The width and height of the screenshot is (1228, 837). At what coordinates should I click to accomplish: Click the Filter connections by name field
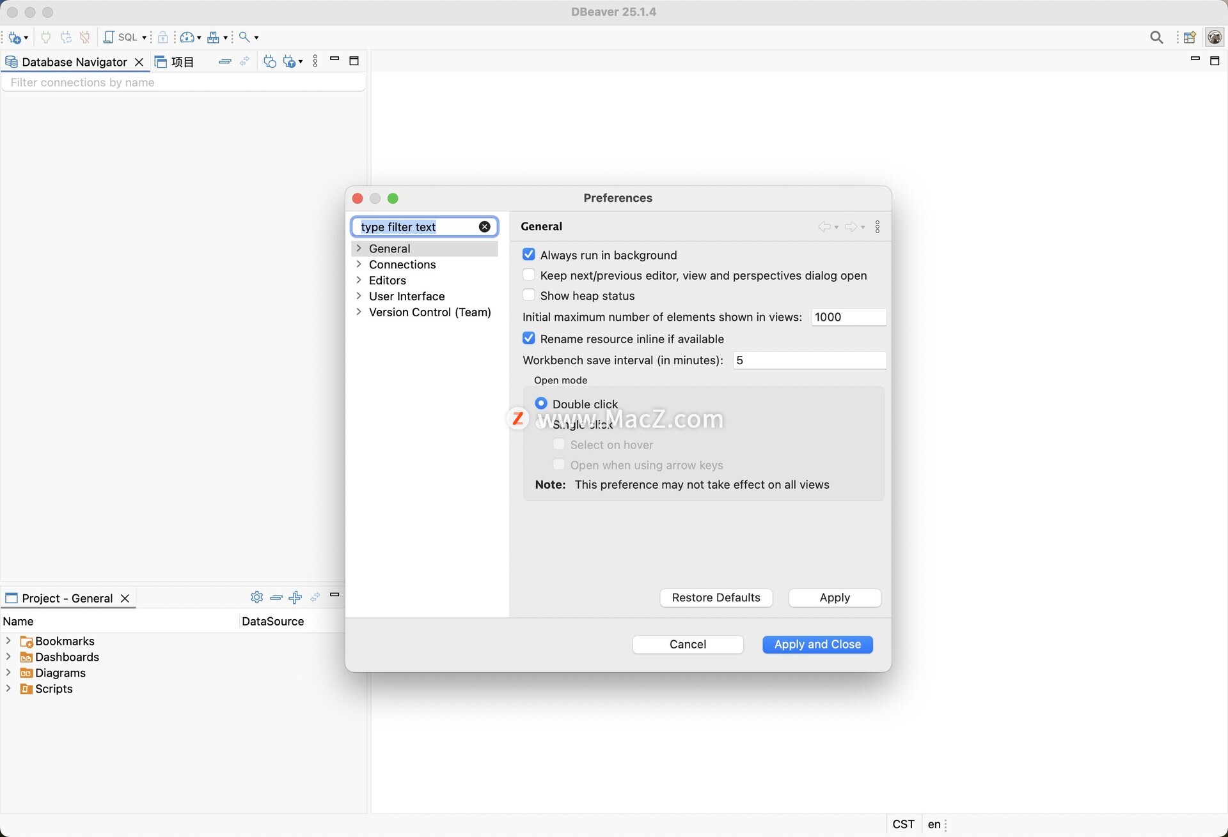pyautogui.click(x=184, y=82)
